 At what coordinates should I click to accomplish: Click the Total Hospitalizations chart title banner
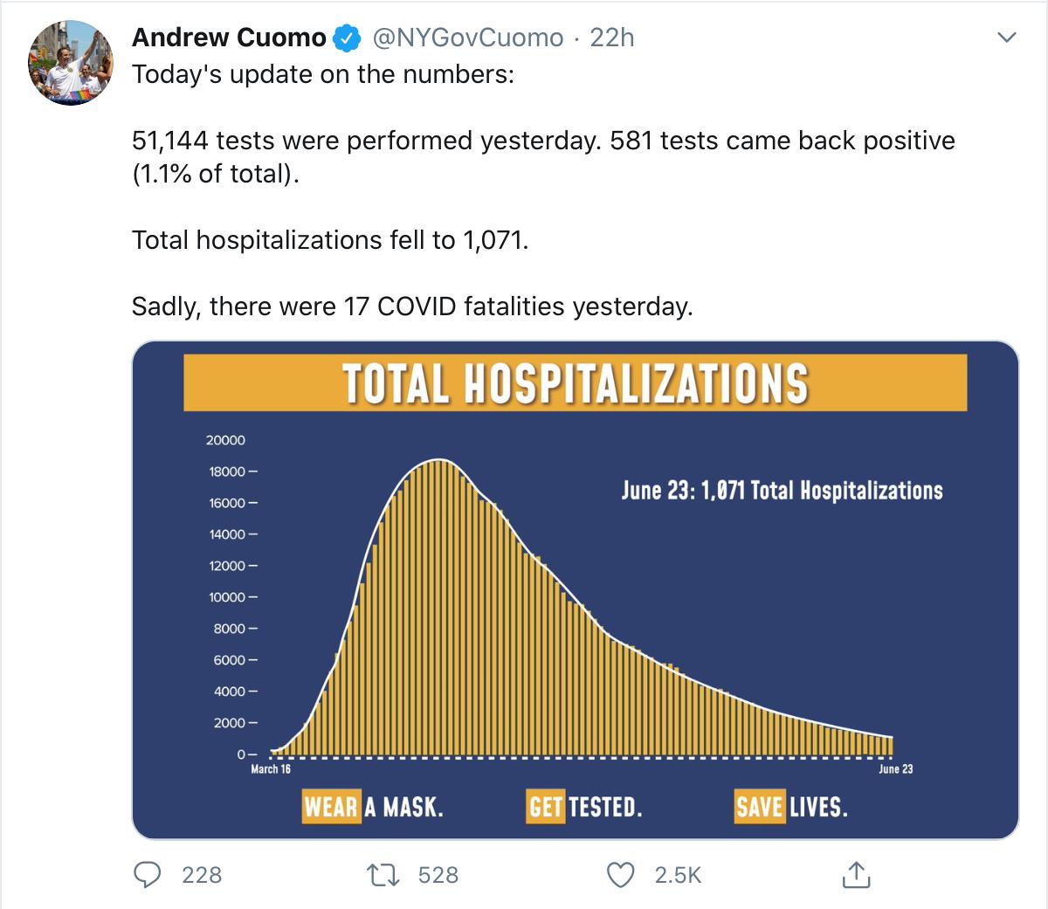pos(575,382)
